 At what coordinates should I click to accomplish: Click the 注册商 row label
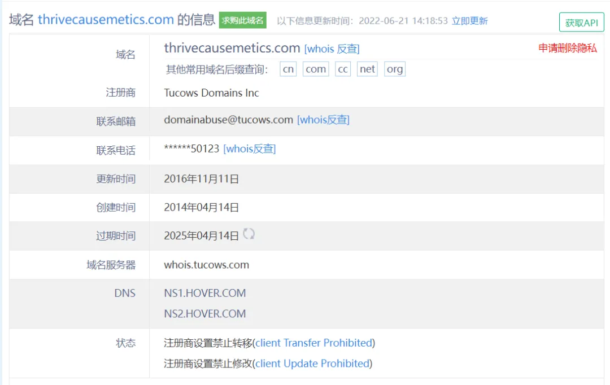point(121,93)
